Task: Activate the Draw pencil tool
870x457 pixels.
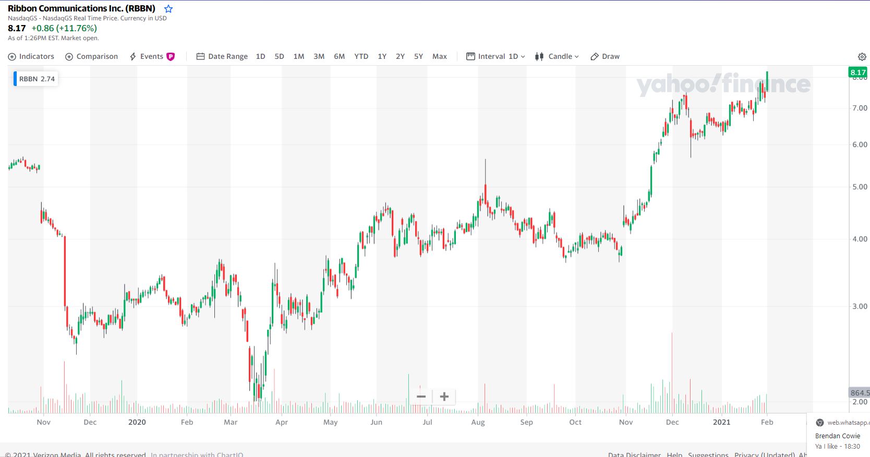Action: click(605, 57)
